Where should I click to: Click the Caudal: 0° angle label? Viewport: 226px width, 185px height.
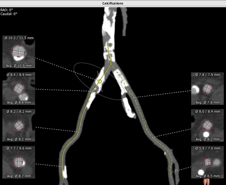(9, 14)
